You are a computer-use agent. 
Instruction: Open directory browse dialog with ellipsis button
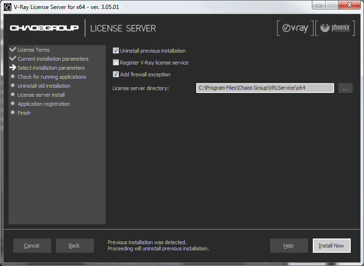tap(345, 88)
